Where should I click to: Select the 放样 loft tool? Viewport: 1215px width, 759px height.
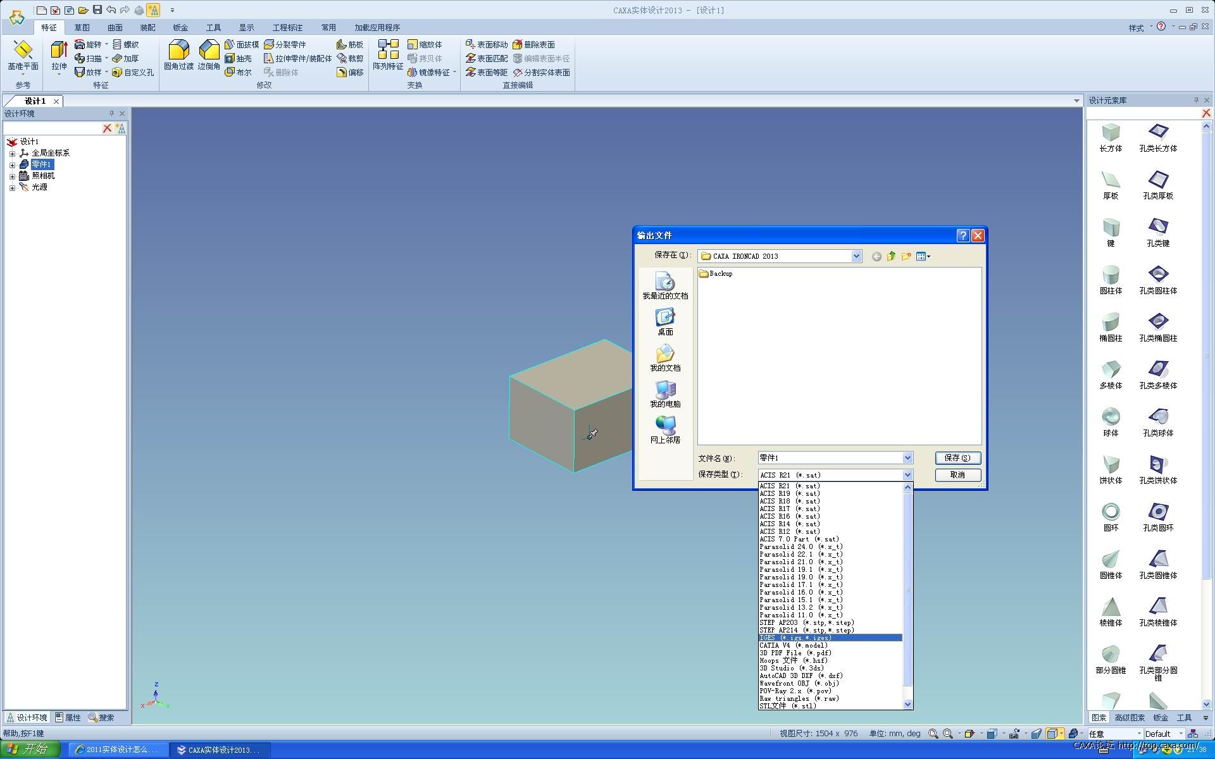click(x=88, y=72)
